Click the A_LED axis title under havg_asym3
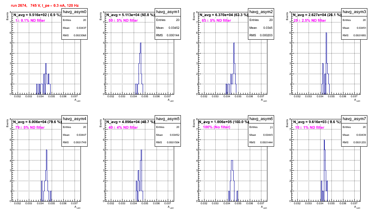 click(357, 100)
